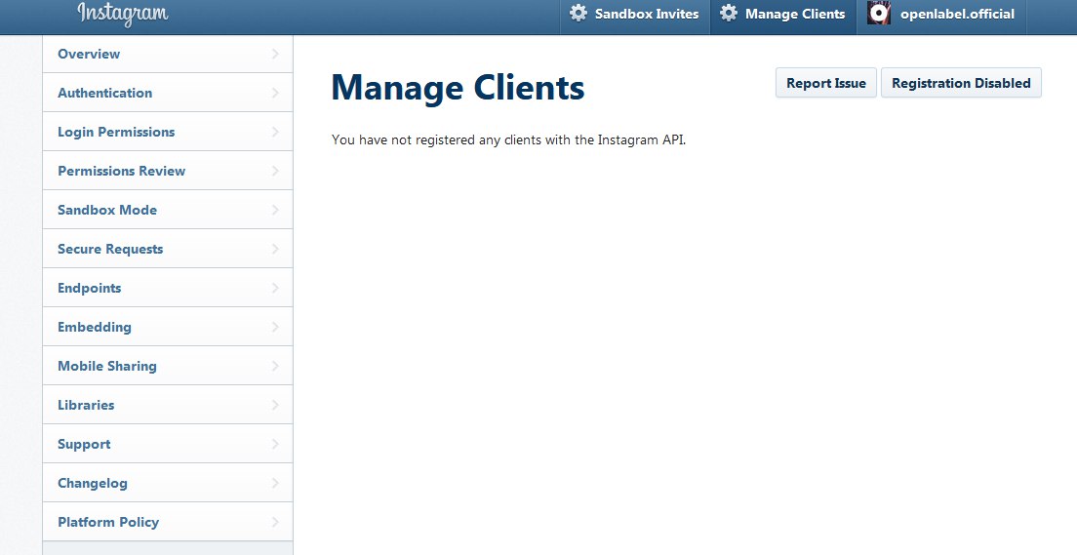Click the gear icon beside Sandbox Invites
This screenshot has width=1077, height=555.
[x=578, y=13]
